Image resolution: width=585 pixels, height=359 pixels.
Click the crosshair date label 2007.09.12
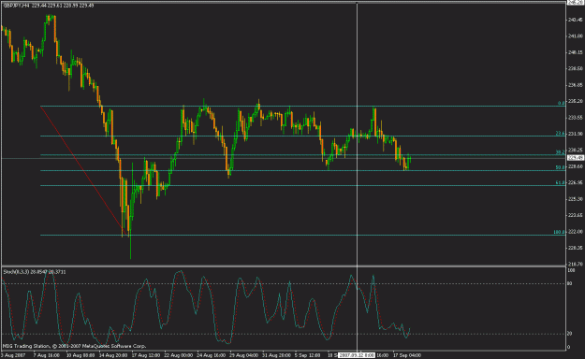pyautogui.click(x=357, y=355)
